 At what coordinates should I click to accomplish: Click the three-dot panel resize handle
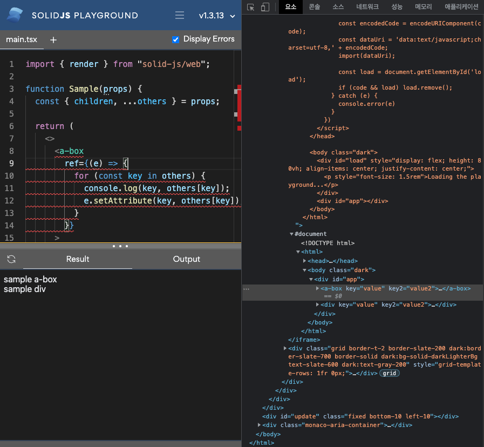pos(120,246)
